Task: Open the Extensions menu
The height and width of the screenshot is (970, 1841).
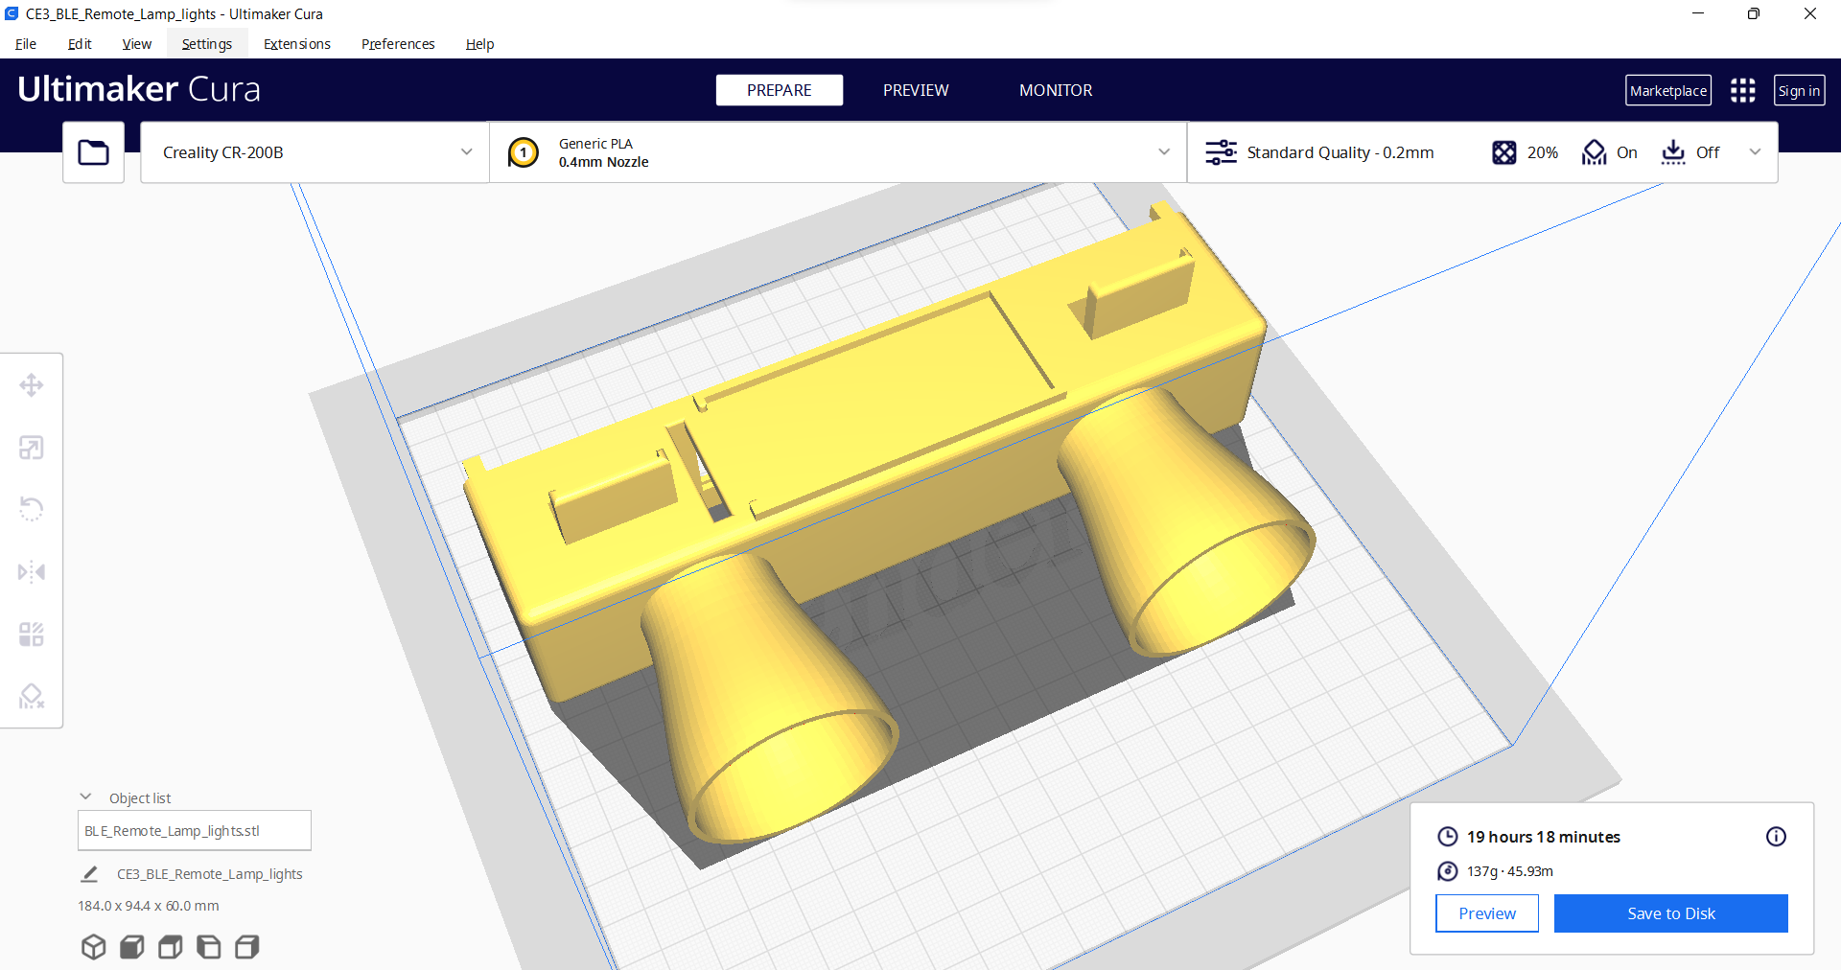Action: coord(297,44)
